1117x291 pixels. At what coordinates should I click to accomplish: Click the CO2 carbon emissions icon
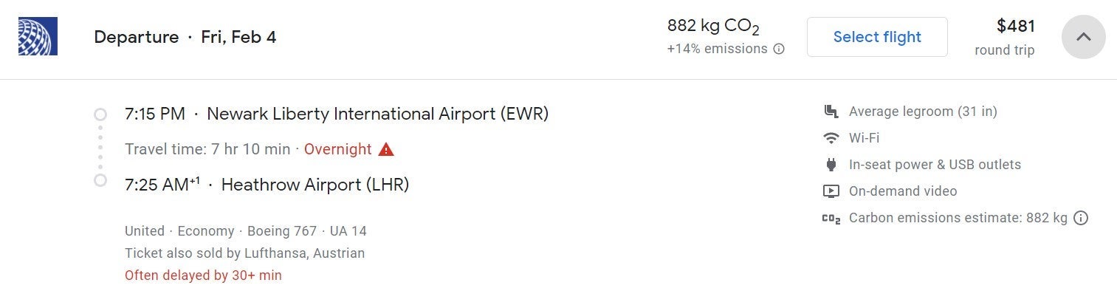831,219
